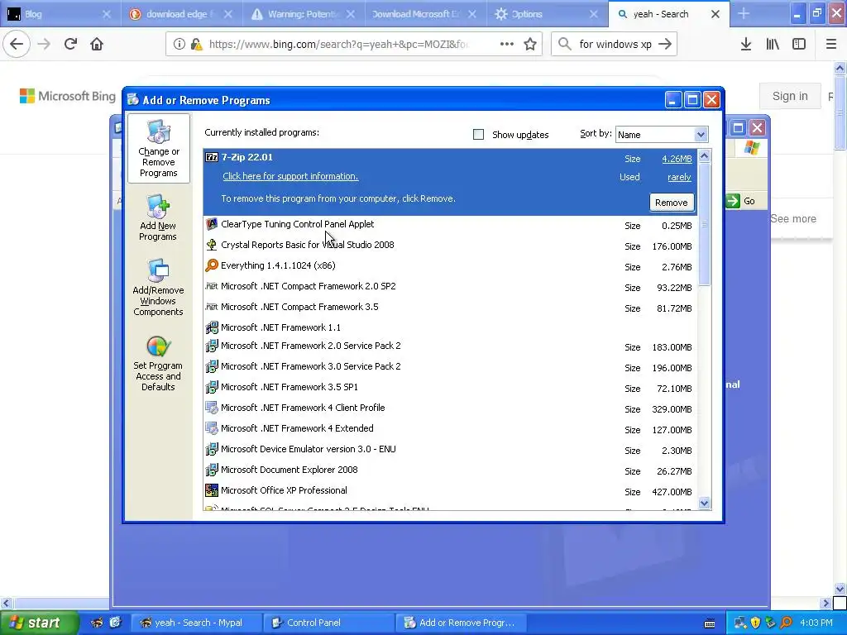Toggle the browser sidebar icon

799,45
